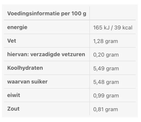Click the empty header cell beside Voedingsinformatie
The height and width of the screenshot is (122, 141).
click(113, 13)
